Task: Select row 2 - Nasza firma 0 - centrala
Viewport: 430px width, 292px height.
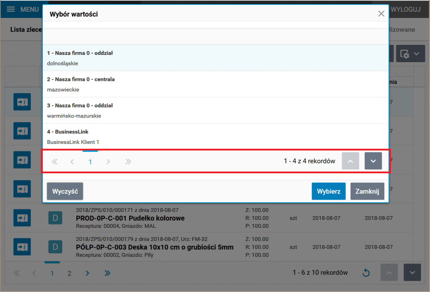Action: (215, 84)
